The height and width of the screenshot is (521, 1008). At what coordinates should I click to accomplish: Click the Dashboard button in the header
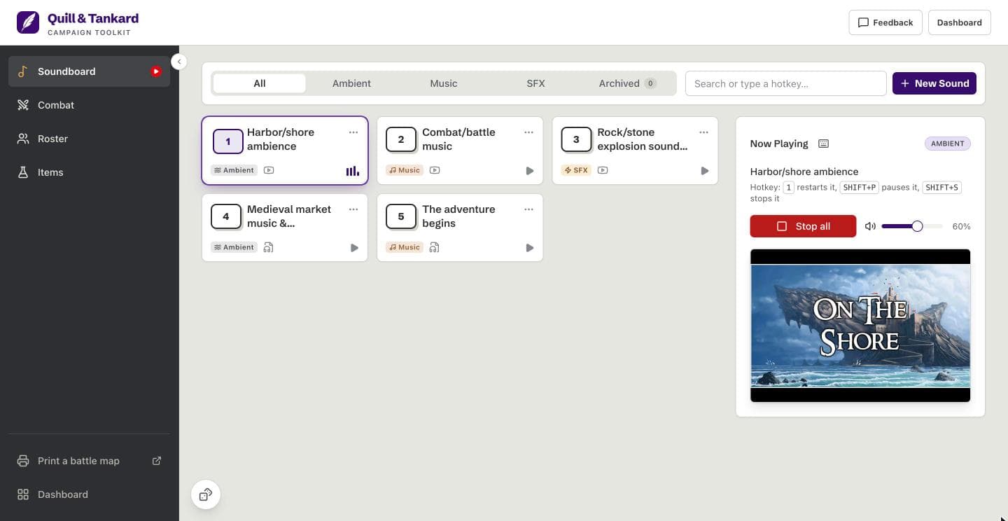coord(959,22)
